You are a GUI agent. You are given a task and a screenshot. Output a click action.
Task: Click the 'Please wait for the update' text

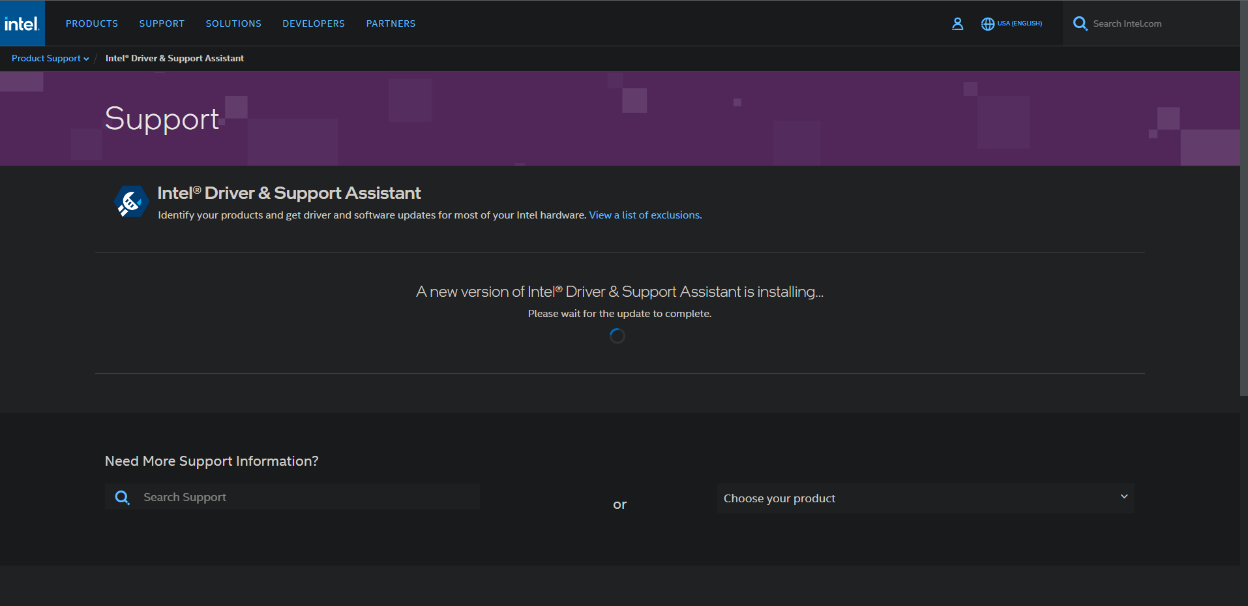619,314
